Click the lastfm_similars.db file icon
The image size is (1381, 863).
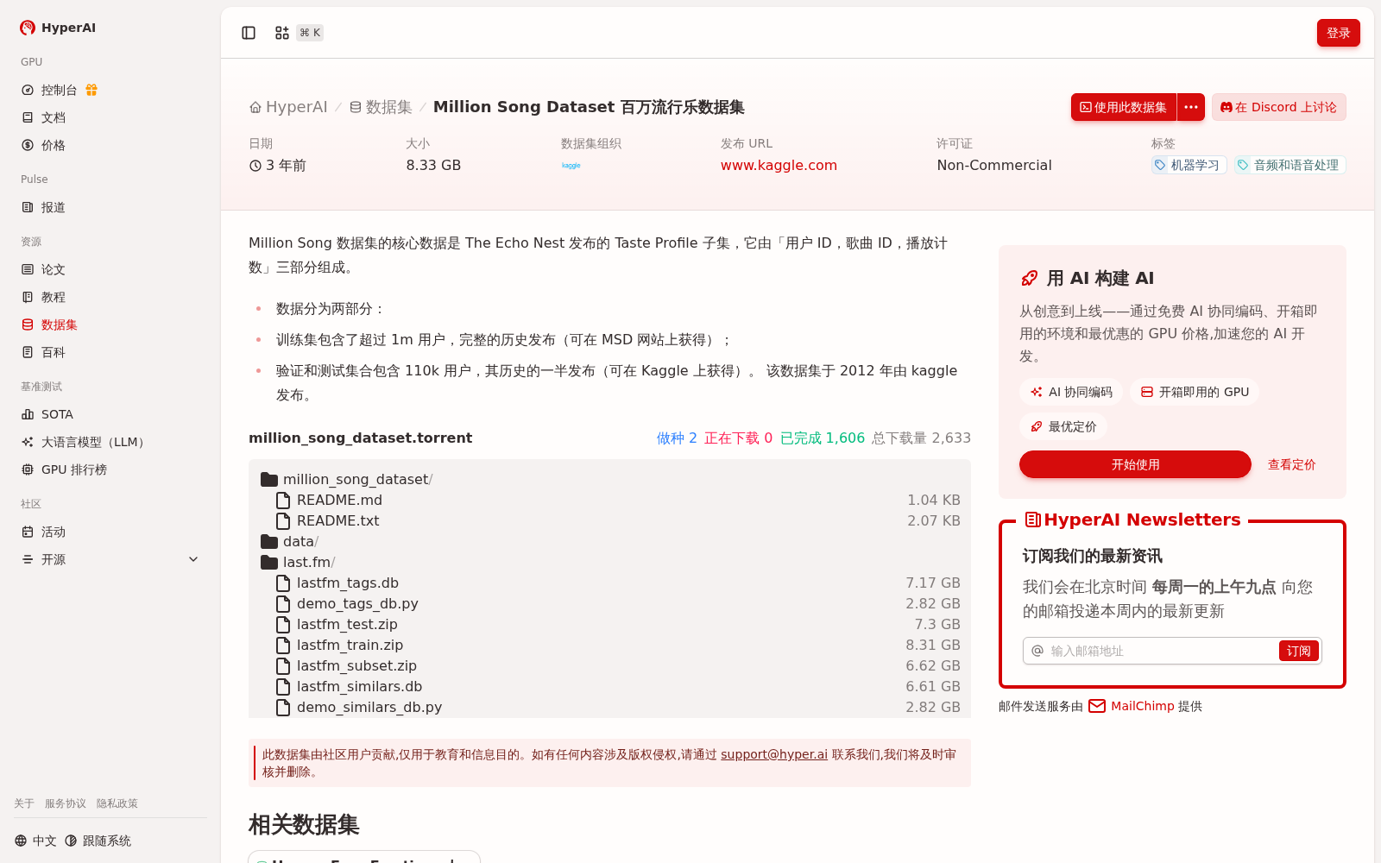283,687
